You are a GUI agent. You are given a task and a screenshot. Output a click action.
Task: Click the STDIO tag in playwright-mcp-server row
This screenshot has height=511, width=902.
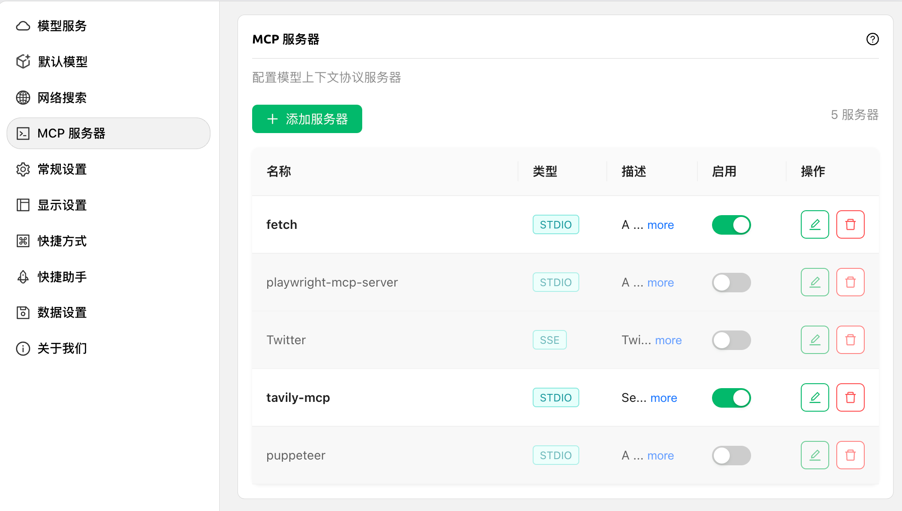point(555,282)
